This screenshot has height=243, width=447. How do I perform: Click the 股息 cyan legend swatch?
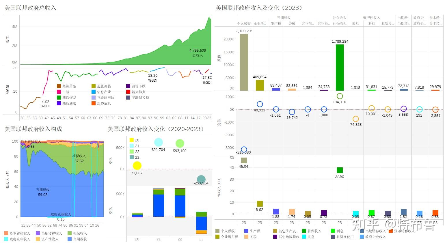(304, 237)
